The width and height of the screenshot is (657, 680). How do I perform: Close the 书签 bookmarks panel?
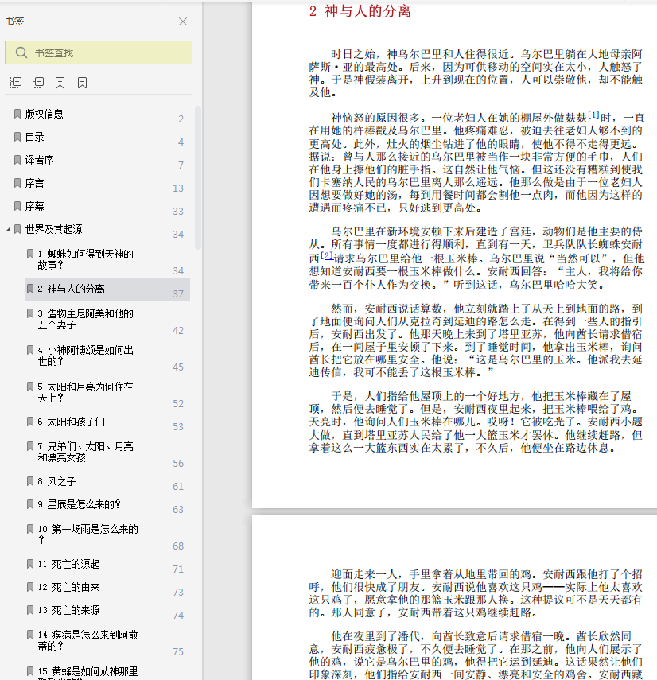tap(183, 21)
